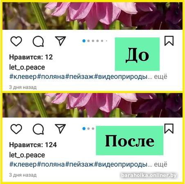
Task: Expand bottom caption with 'ещё' link
Action: click(160, 164)
